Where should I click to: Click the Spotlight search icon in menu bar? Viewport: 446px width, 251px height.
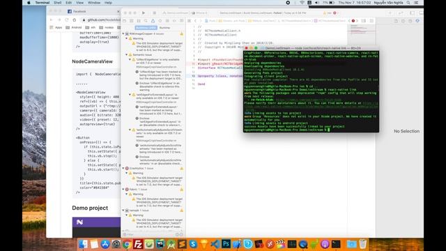click(x=408, y=3)
